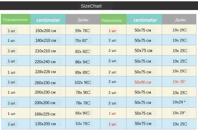Click the 135x200 см cell
This screenshot has width=198, height=132.
(x=45, y=124)
